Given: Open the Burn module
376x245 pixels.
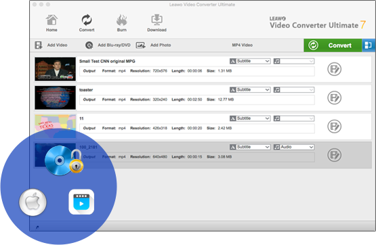Looking at the screenshot, I should (121, 23).
